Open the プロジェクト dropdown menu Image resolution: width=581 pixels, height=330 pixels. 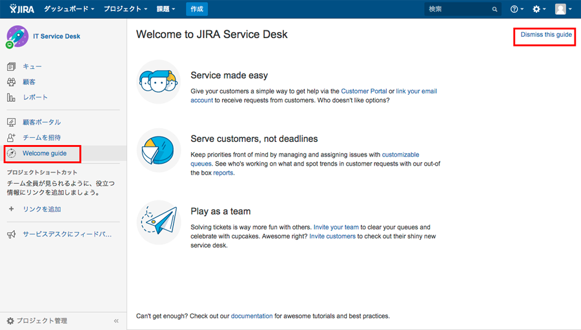click(x=125, y=9)
